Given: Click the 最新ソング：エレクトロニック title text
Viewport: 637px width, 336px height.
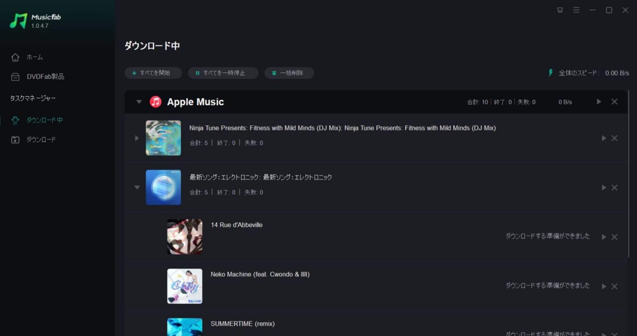Looking at the screenshot, I should pos(261,177).
